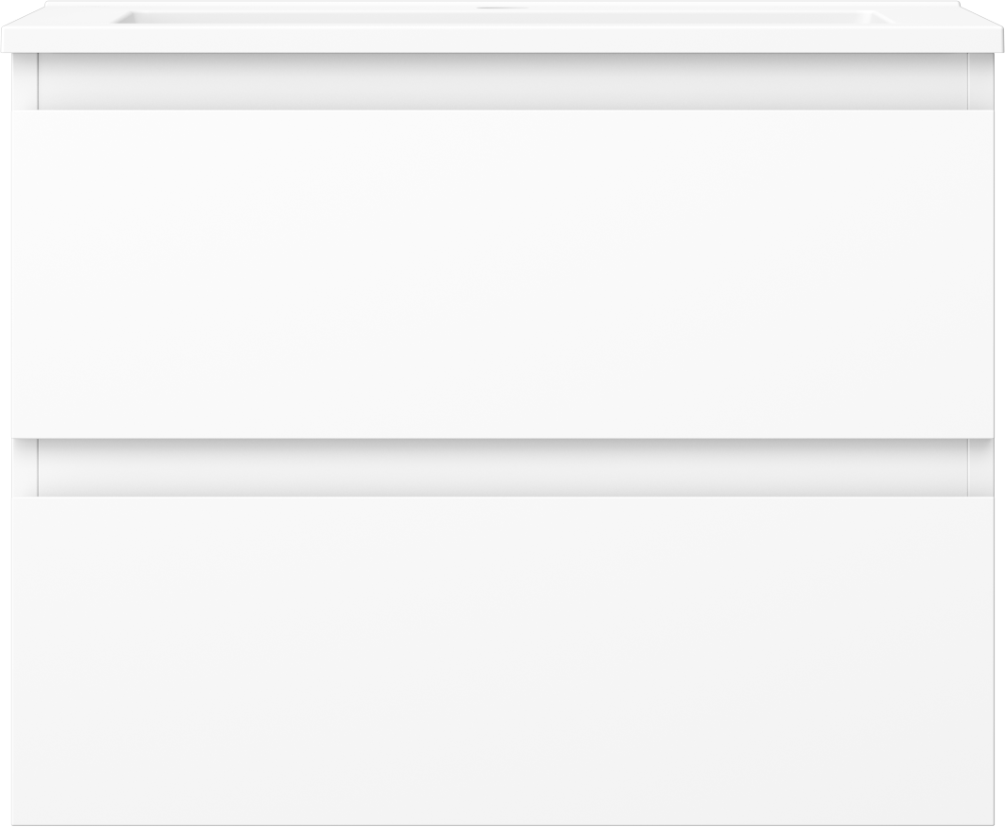Click the right side panel beside lower recess

[980, 467]
